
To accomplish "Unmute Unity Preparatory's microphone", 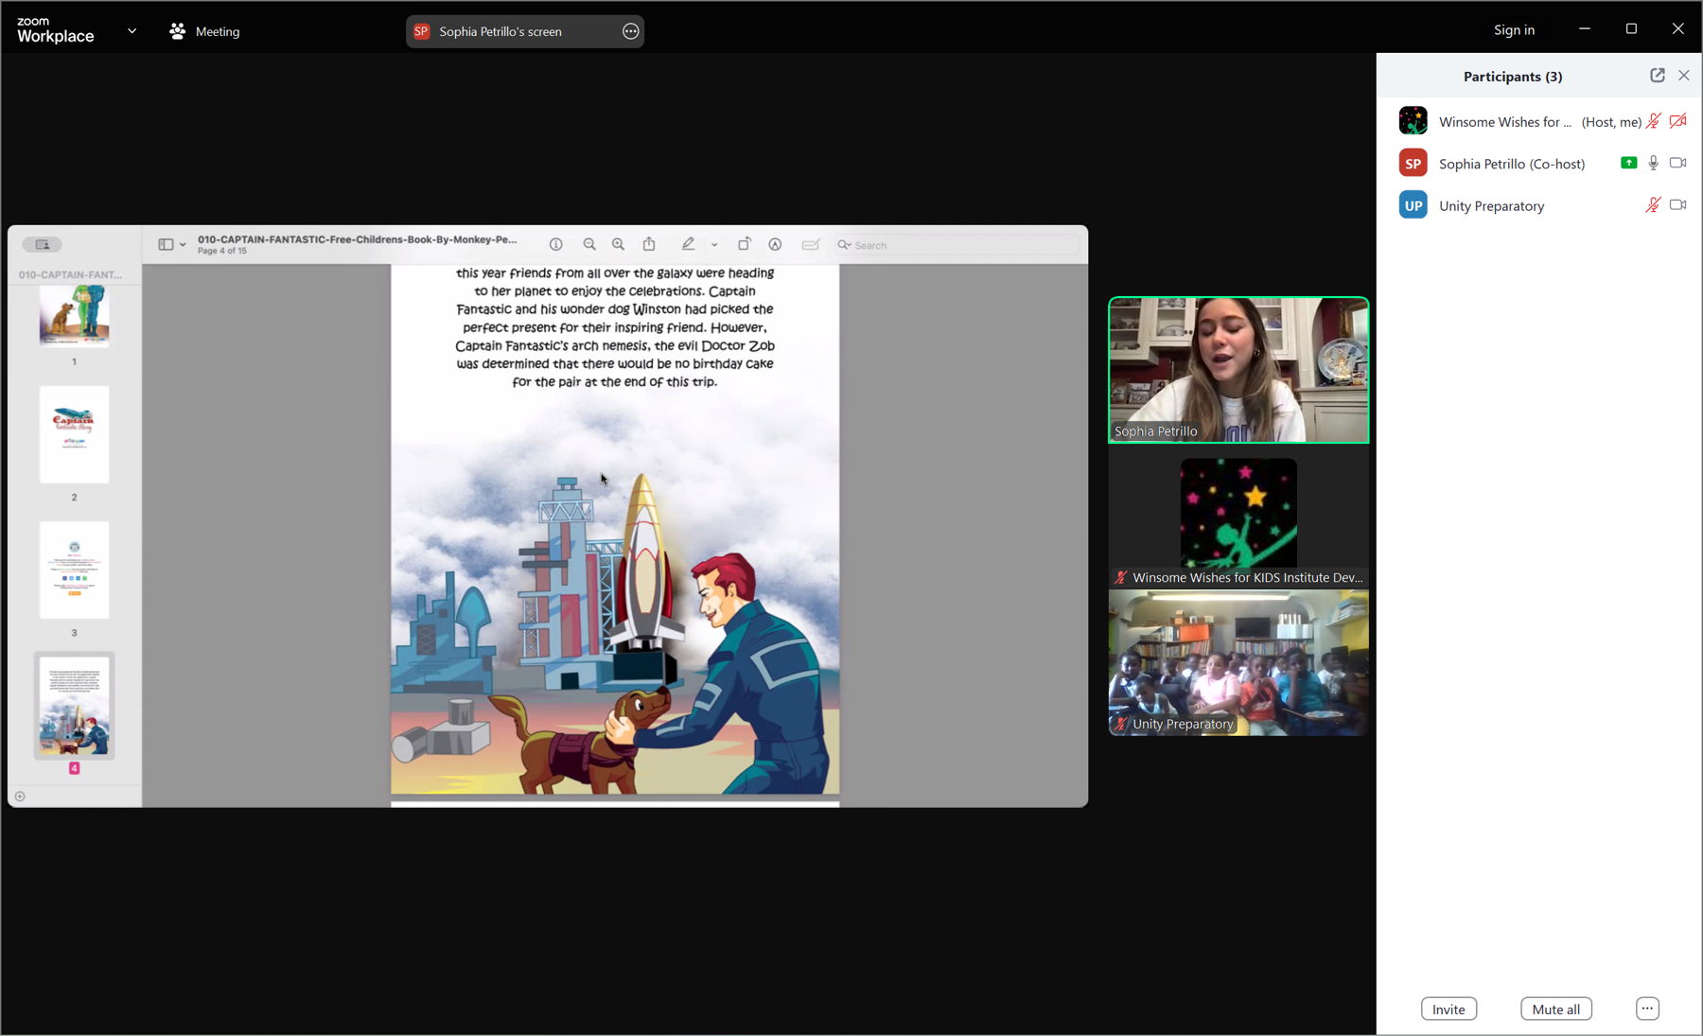I will click(1652, 205).
